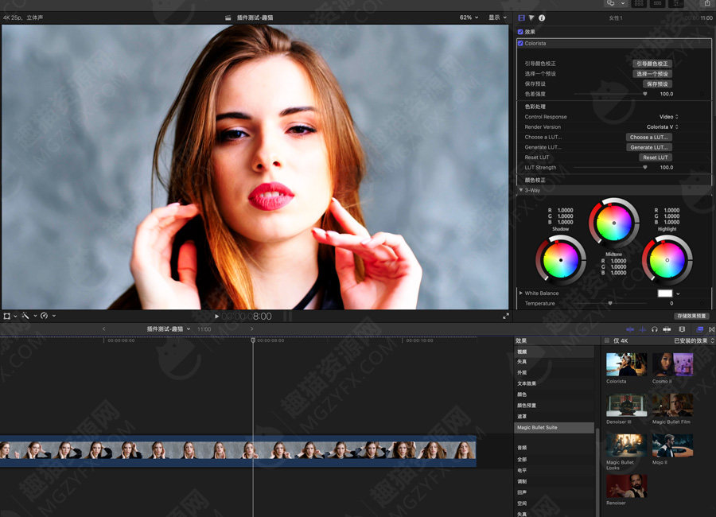Click the 选择一个预设 choose preset button
The width and height of the screenshot is (716, 517).
[x=652, y=73]
